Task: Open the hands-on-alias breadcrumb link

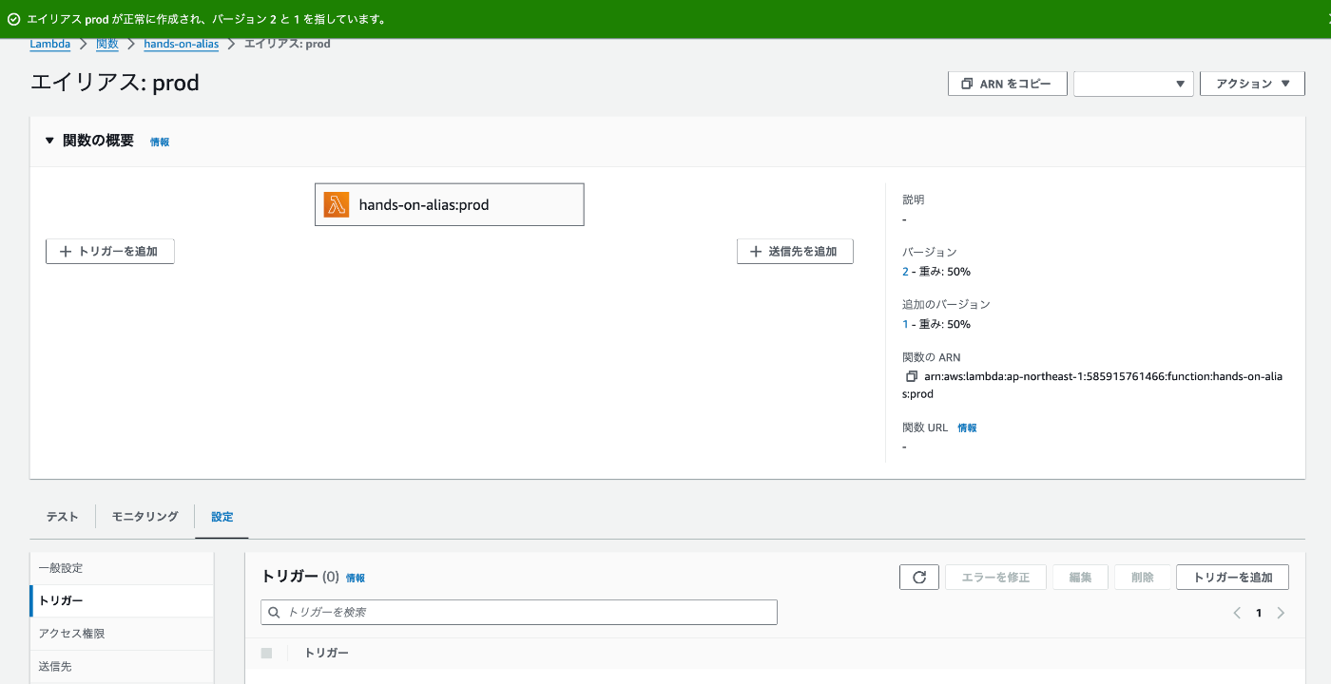Action: coord(181,44)
